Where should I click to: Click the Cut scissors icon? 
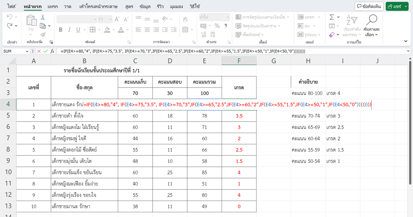[x=43, y=18]
